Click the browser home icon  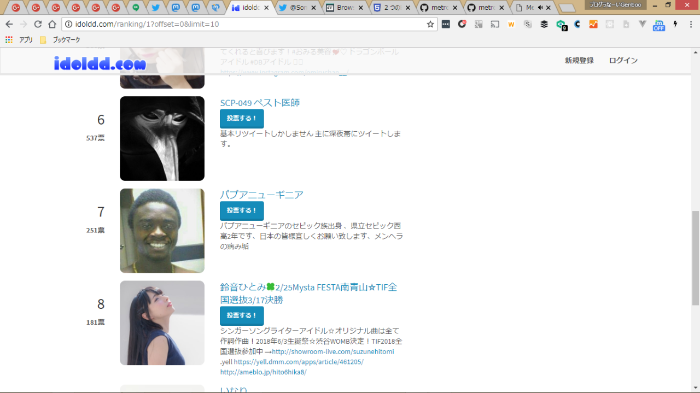tap(52, 24)
